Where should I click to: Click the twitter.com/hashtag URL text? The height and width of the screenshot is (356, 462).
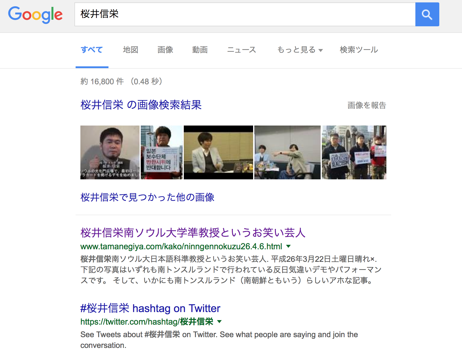[147, 322]
